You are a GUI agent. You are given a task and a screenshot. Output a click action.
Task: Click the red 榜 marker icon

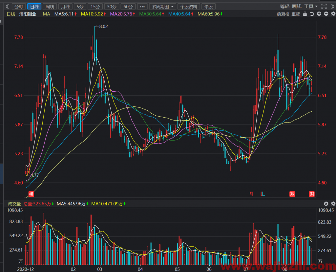point(31,194)
